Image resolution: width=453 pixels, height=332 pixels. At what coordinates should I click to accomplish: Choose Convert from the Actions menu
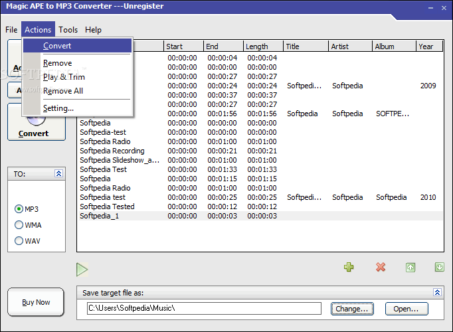(77, 46)
